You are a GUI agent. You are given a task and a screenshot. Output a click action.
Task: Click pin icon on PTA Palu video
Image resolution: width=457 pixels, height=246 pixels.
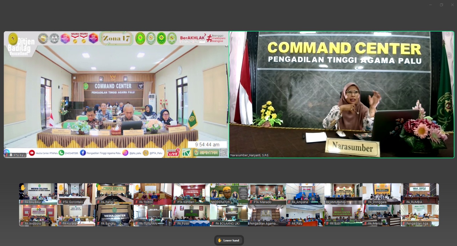click(x=11, y=155)
